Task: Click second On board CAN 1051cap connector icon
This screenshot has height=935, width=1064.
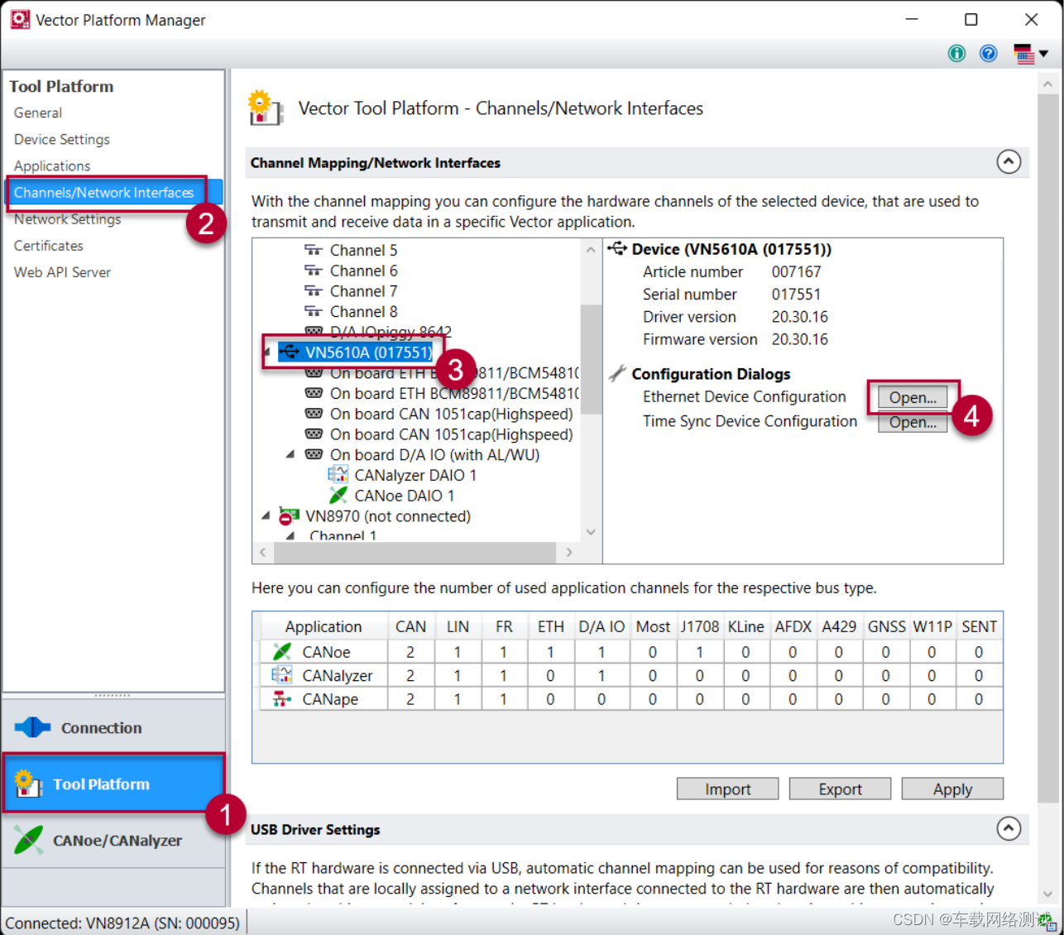Action: [x=314, y=434]
